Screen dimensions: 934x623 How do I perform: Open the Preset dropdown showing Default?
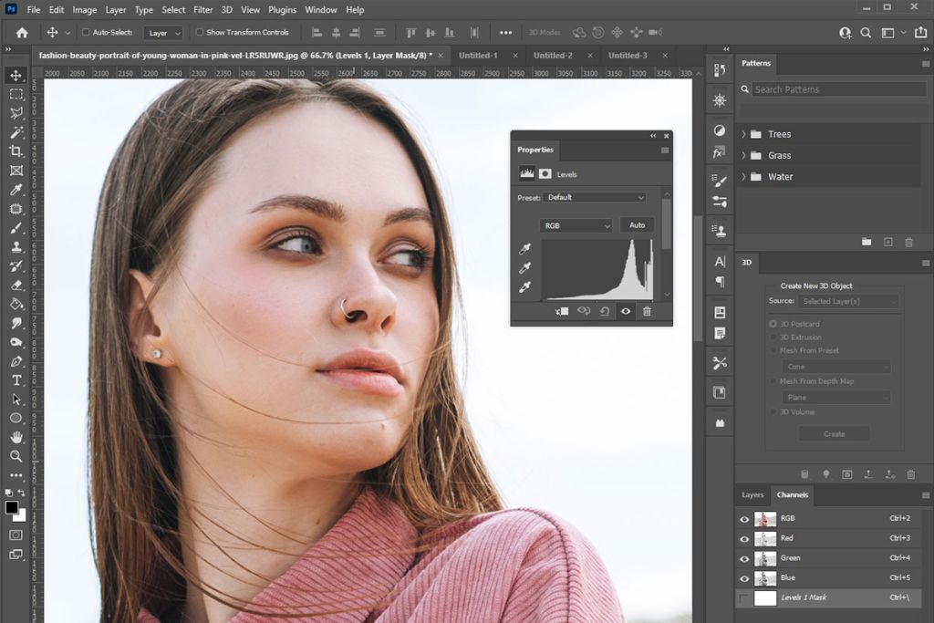point(595,197)
